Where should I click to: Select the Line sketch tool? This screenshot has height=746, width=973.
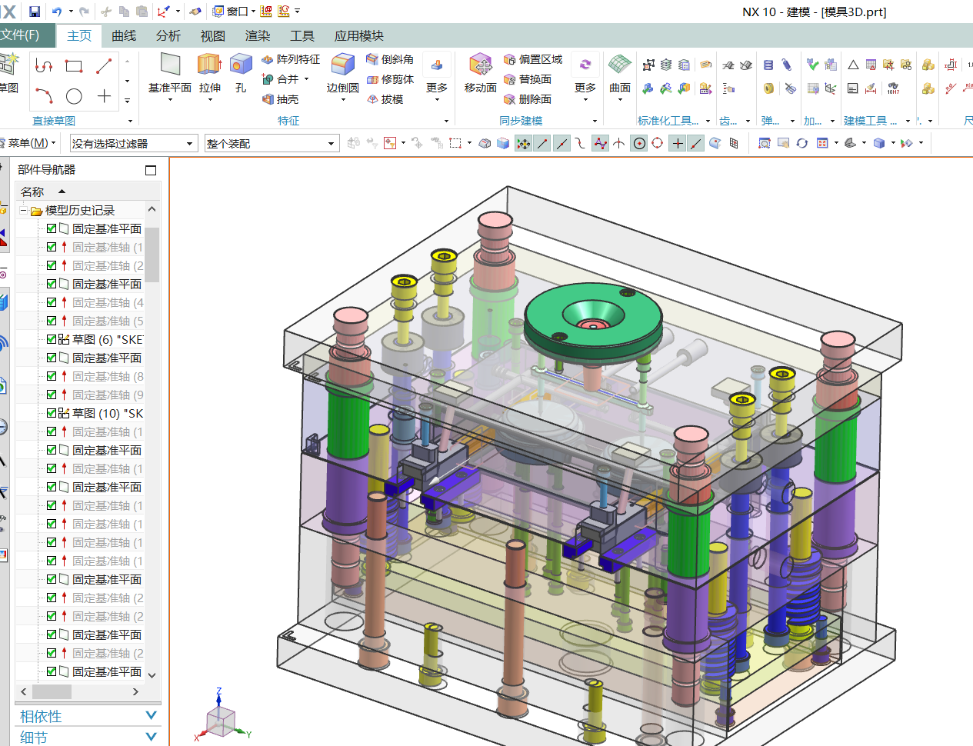[104, 66]
